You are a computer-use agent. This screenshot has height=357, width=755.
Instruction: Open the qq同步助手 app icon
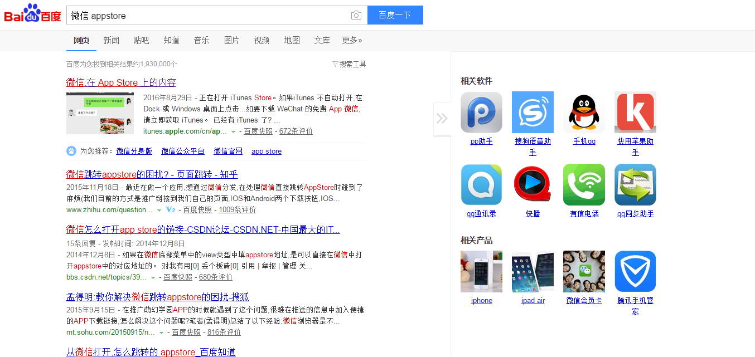click(635, 184)
